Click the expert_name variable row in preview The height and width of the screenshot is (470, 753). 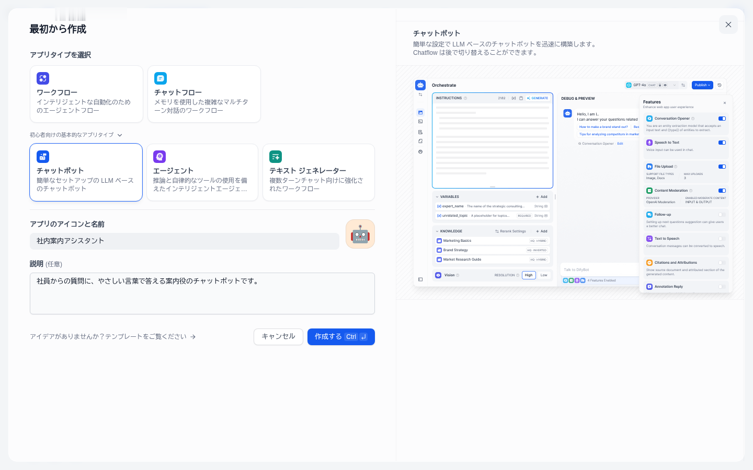tap(492, 206)
